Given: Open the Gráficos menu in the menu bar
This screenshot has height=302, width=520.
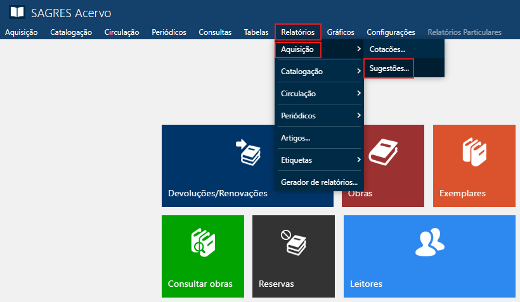Looking at the screenshot, I should tap(341, 32).
